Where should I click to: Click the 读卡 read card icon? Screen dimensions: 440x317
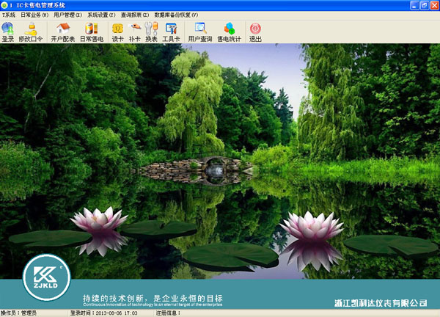tap(117, 32)
